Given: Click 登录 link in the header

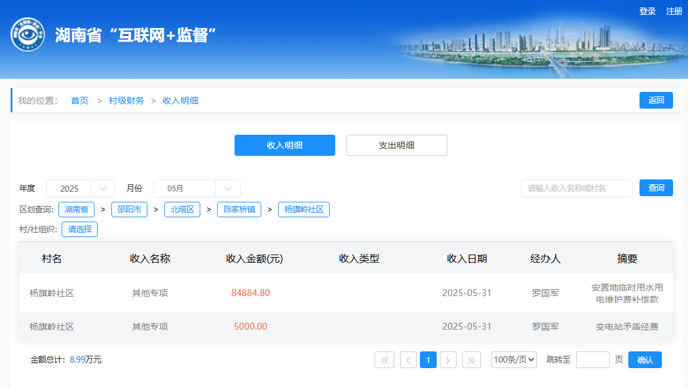Looking at the screenshot, I should click(648, 11).
